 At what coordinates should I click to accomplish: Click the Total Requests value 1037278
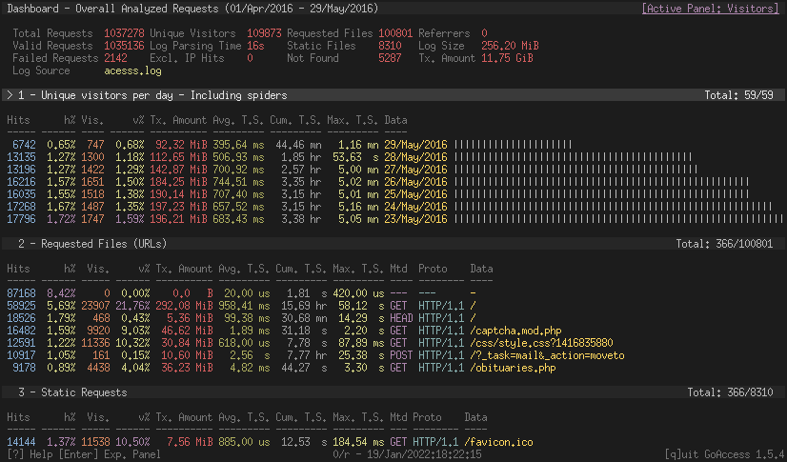point(124,33)
